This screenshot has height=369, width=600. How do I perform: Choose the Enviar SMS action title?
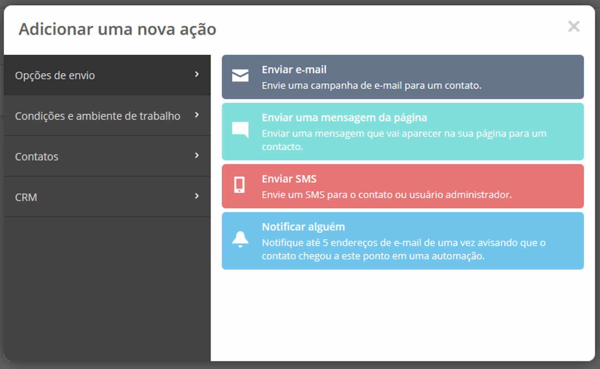click(289, 179)
